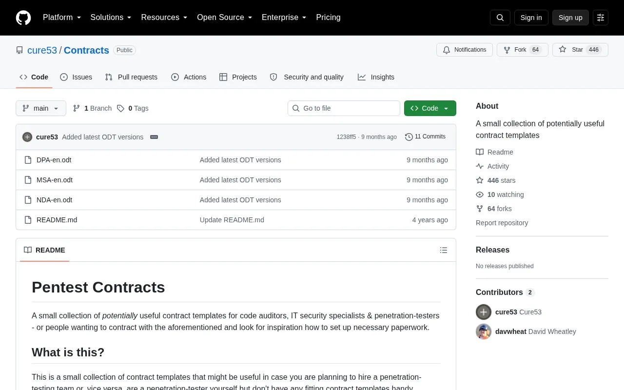Open commit hash 1238ff5 link

(x=346, y=137)
